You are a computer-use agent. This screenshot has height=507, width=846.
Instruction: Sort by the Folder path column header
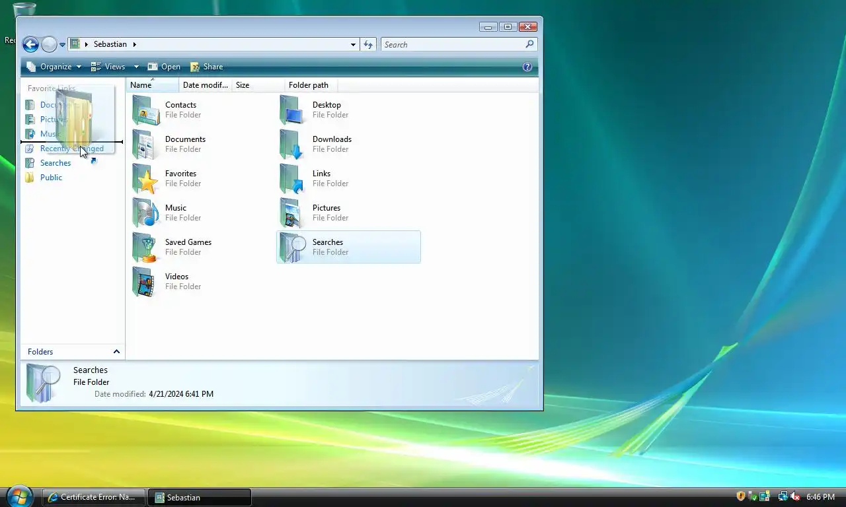[x=311, y=85]
